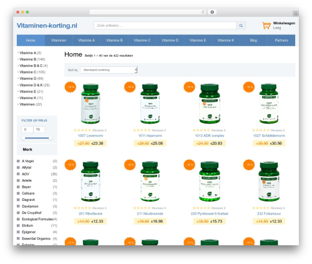Open the Vitaminen navigation tab
This screenshot has width=312, height=264.
[x=59, y=41]
